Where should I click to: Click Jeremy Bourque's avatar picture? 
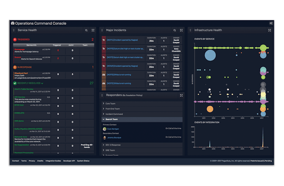pyautogui.click(x=104, y=138)
